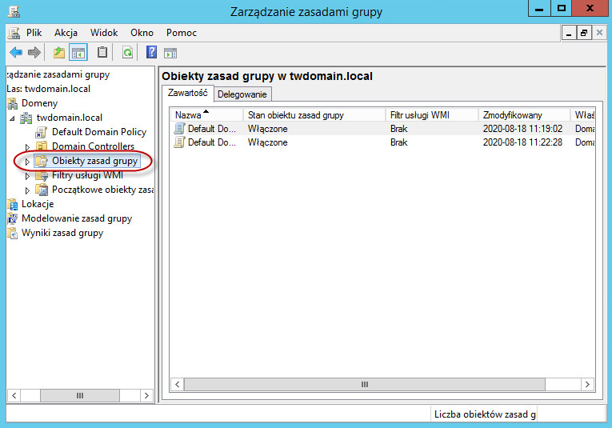Click right arrow of list horizontal scrollbar
The width and height of the screenshot is (612, 428).
tap(587, 385)
